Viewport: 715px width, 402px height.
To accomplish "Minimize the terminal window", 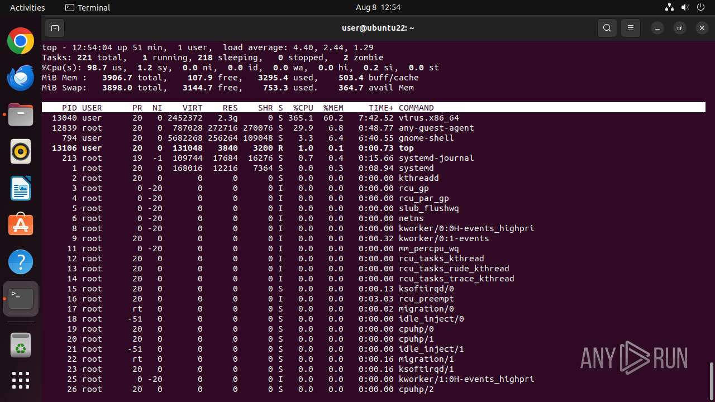I will [658, 28].
